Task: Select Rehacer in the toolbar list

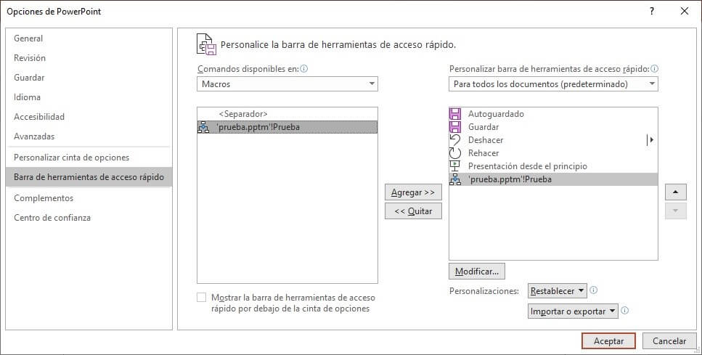Action: pyautogui.click(x=553, y=153)
